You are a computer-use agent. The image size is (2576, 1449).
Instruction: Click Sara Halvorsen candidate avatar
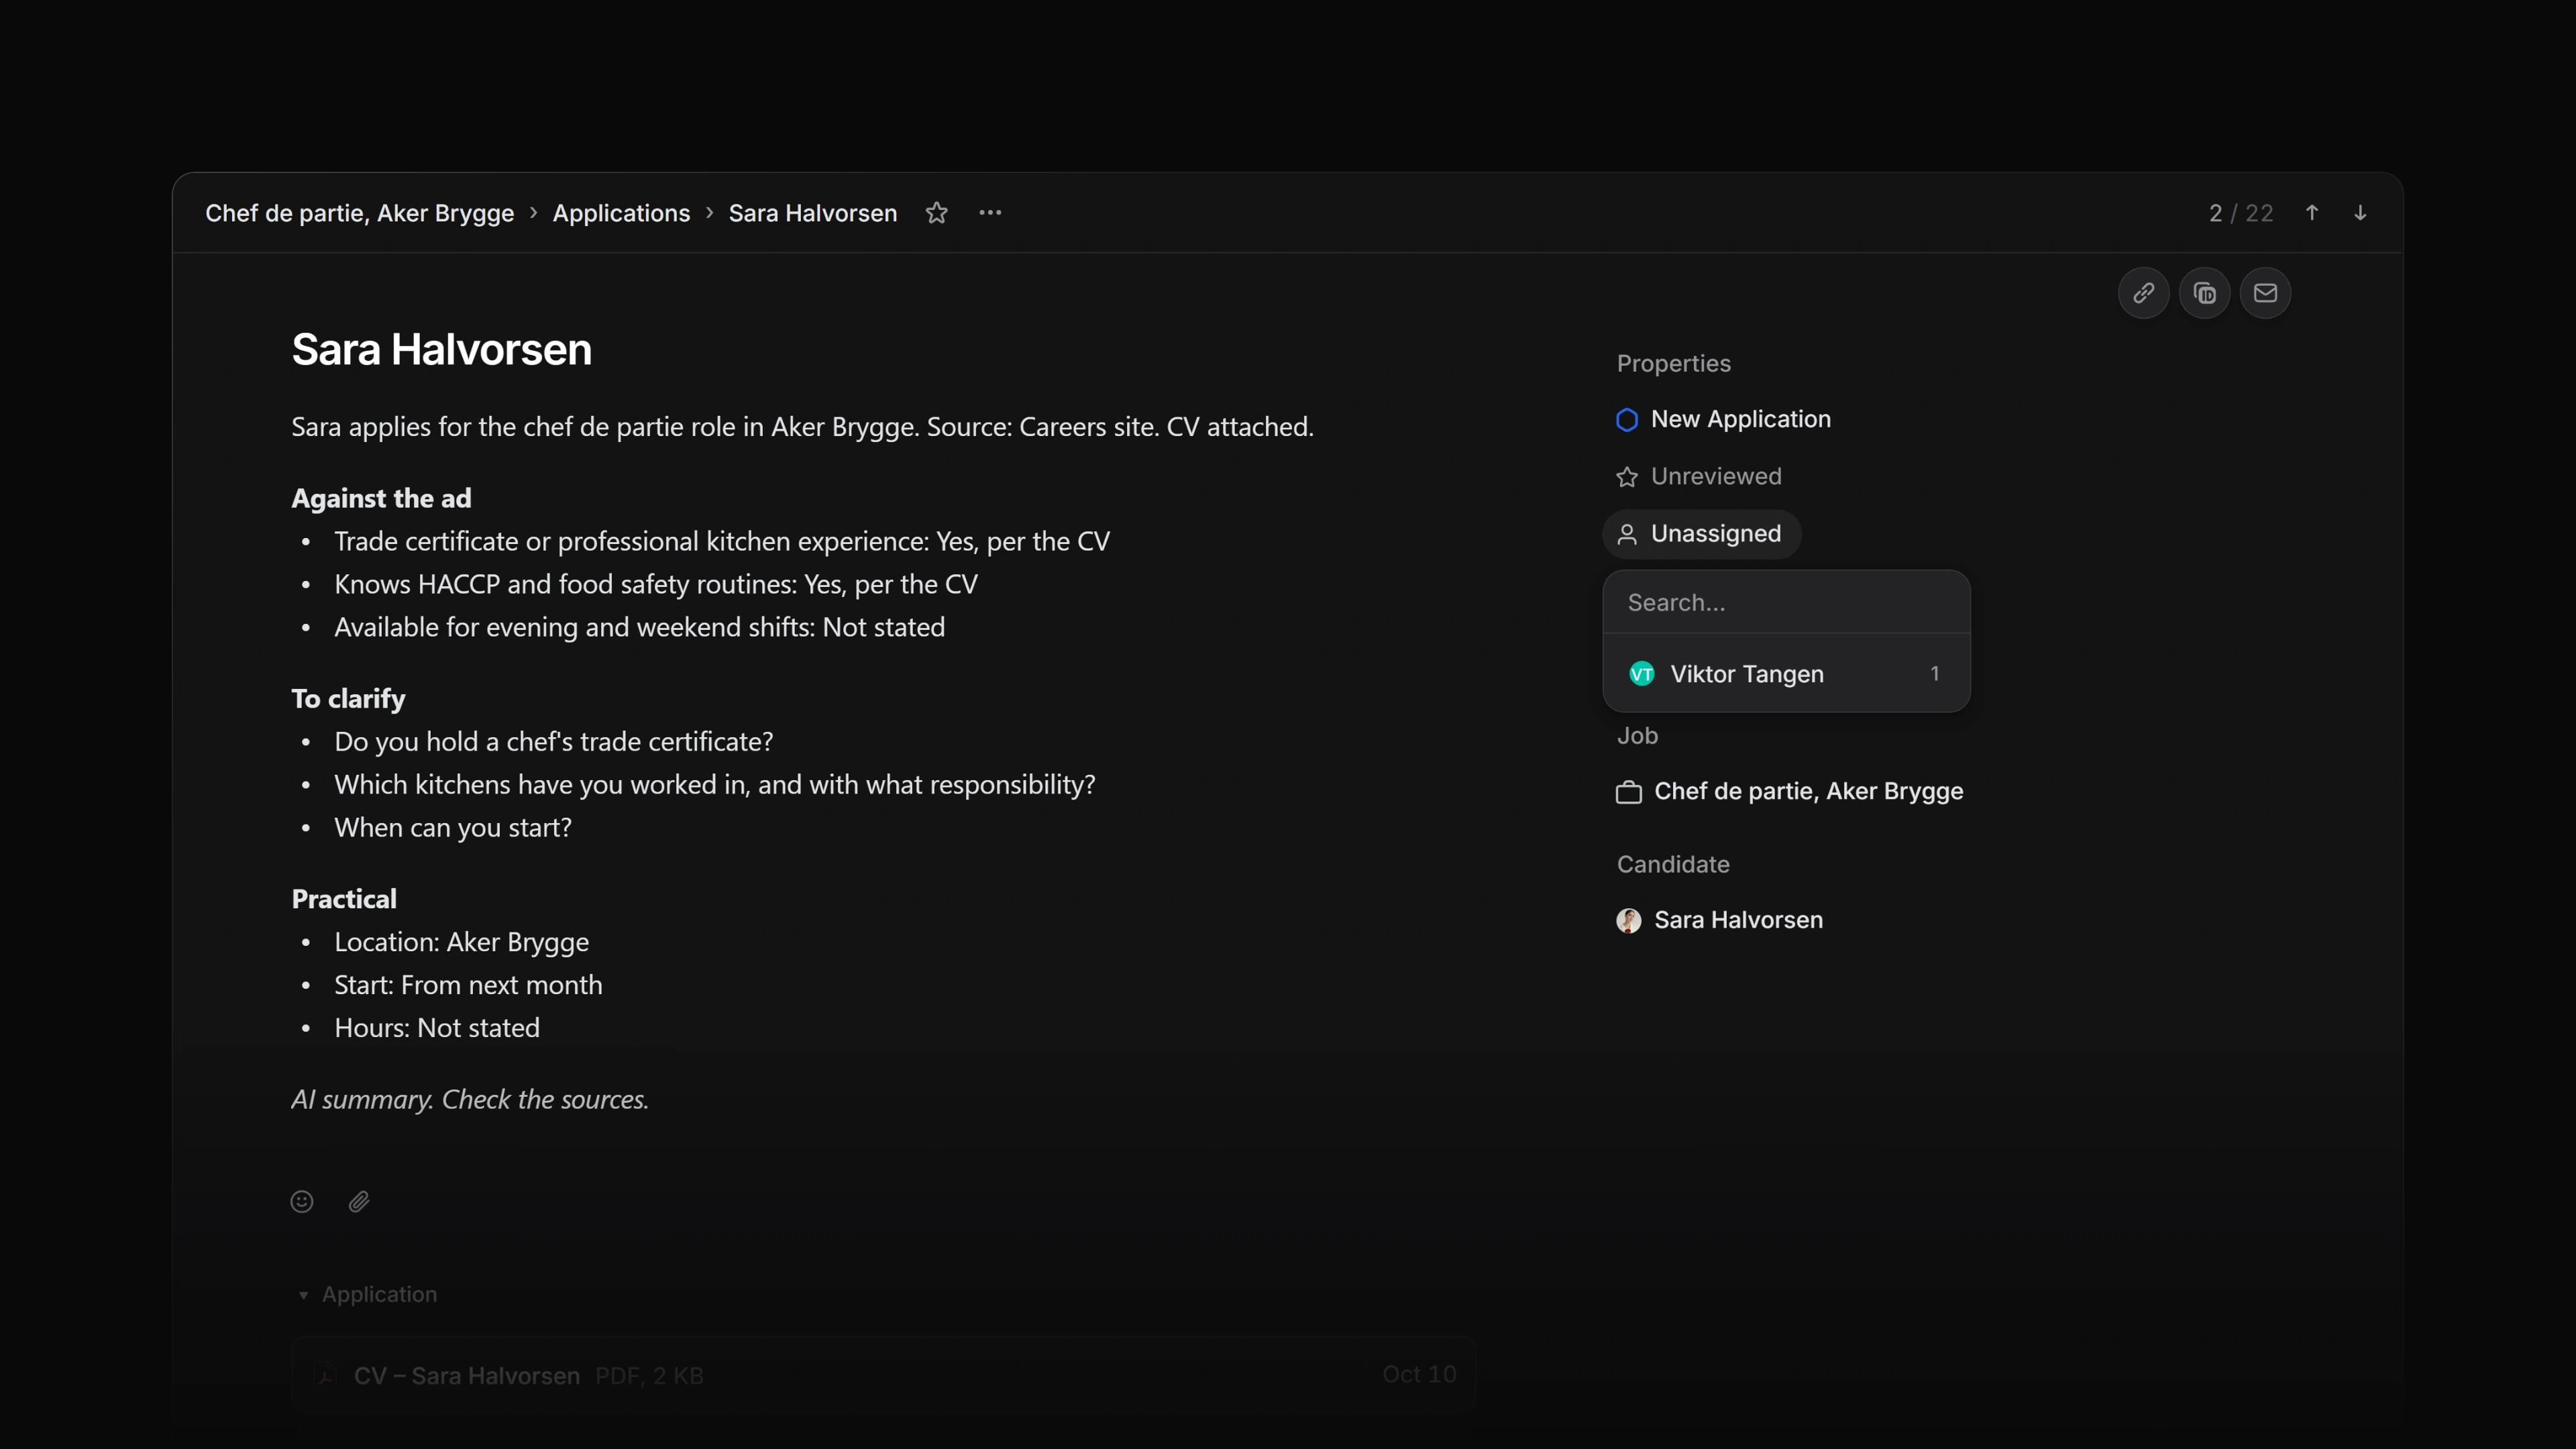pyautogui.click(x=1628, y=920)
